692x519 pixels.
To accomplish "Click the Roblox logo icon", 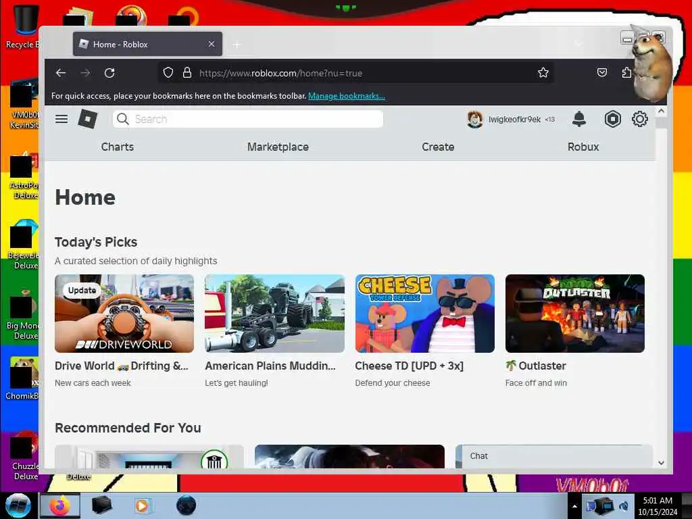I will (x=87, y=119).
